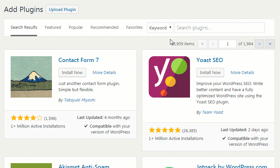View More Details for Contact Form 7

pyautogui.click(x=104, y=72)
